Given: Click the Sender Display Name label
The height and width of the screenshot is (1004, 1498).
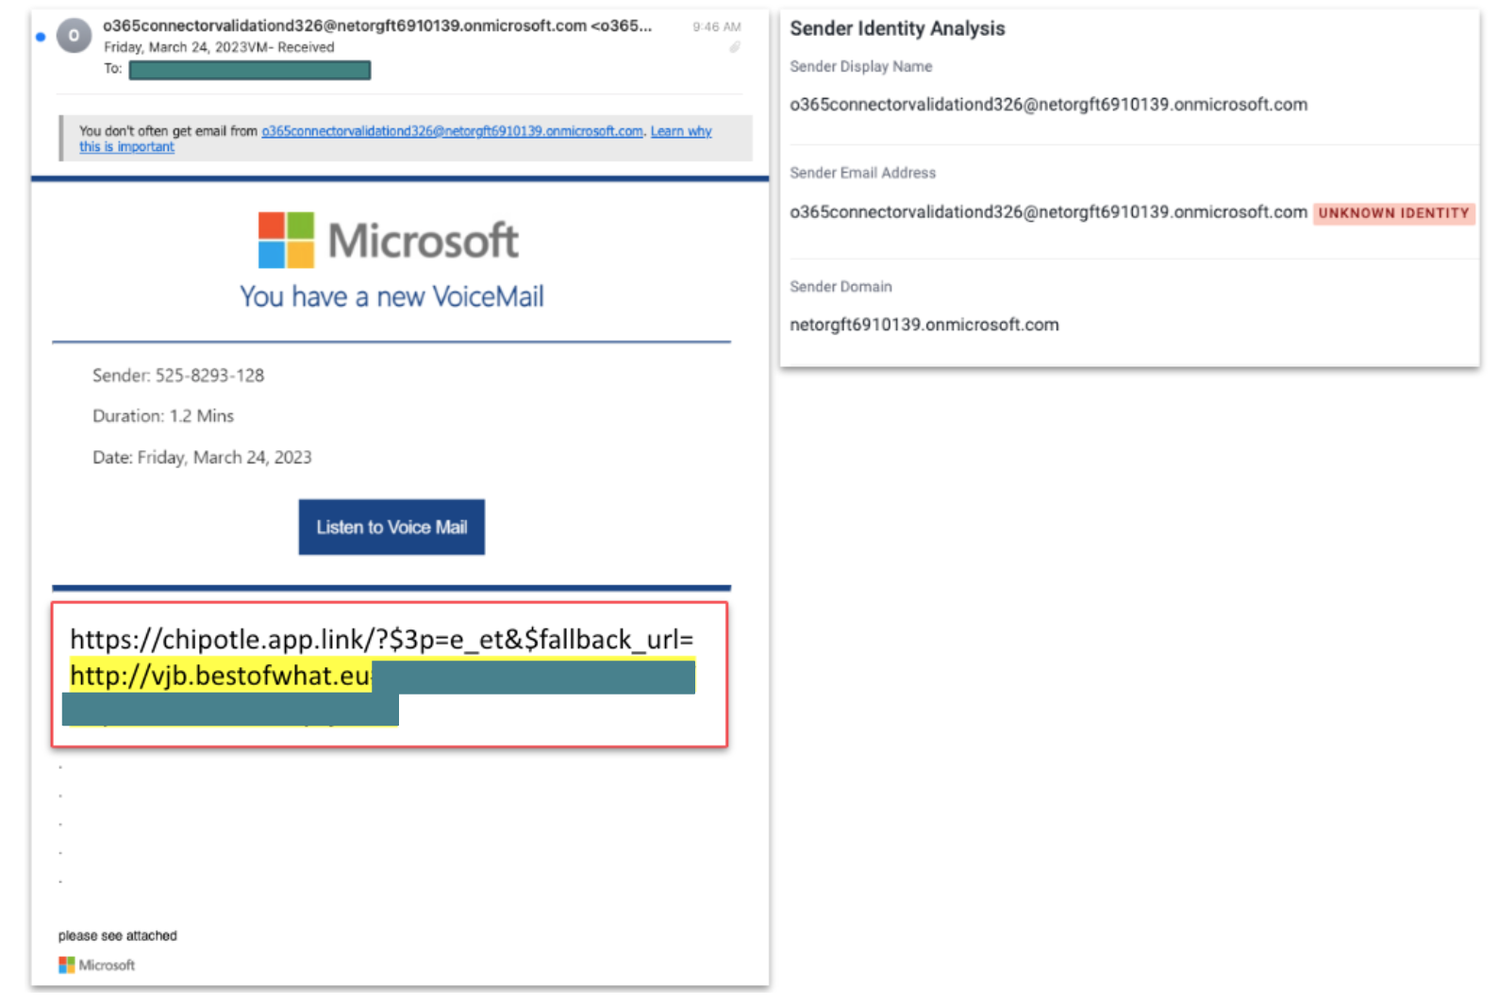Looking at the screenshot, I should pyautogui.click(x=861, y=67).
